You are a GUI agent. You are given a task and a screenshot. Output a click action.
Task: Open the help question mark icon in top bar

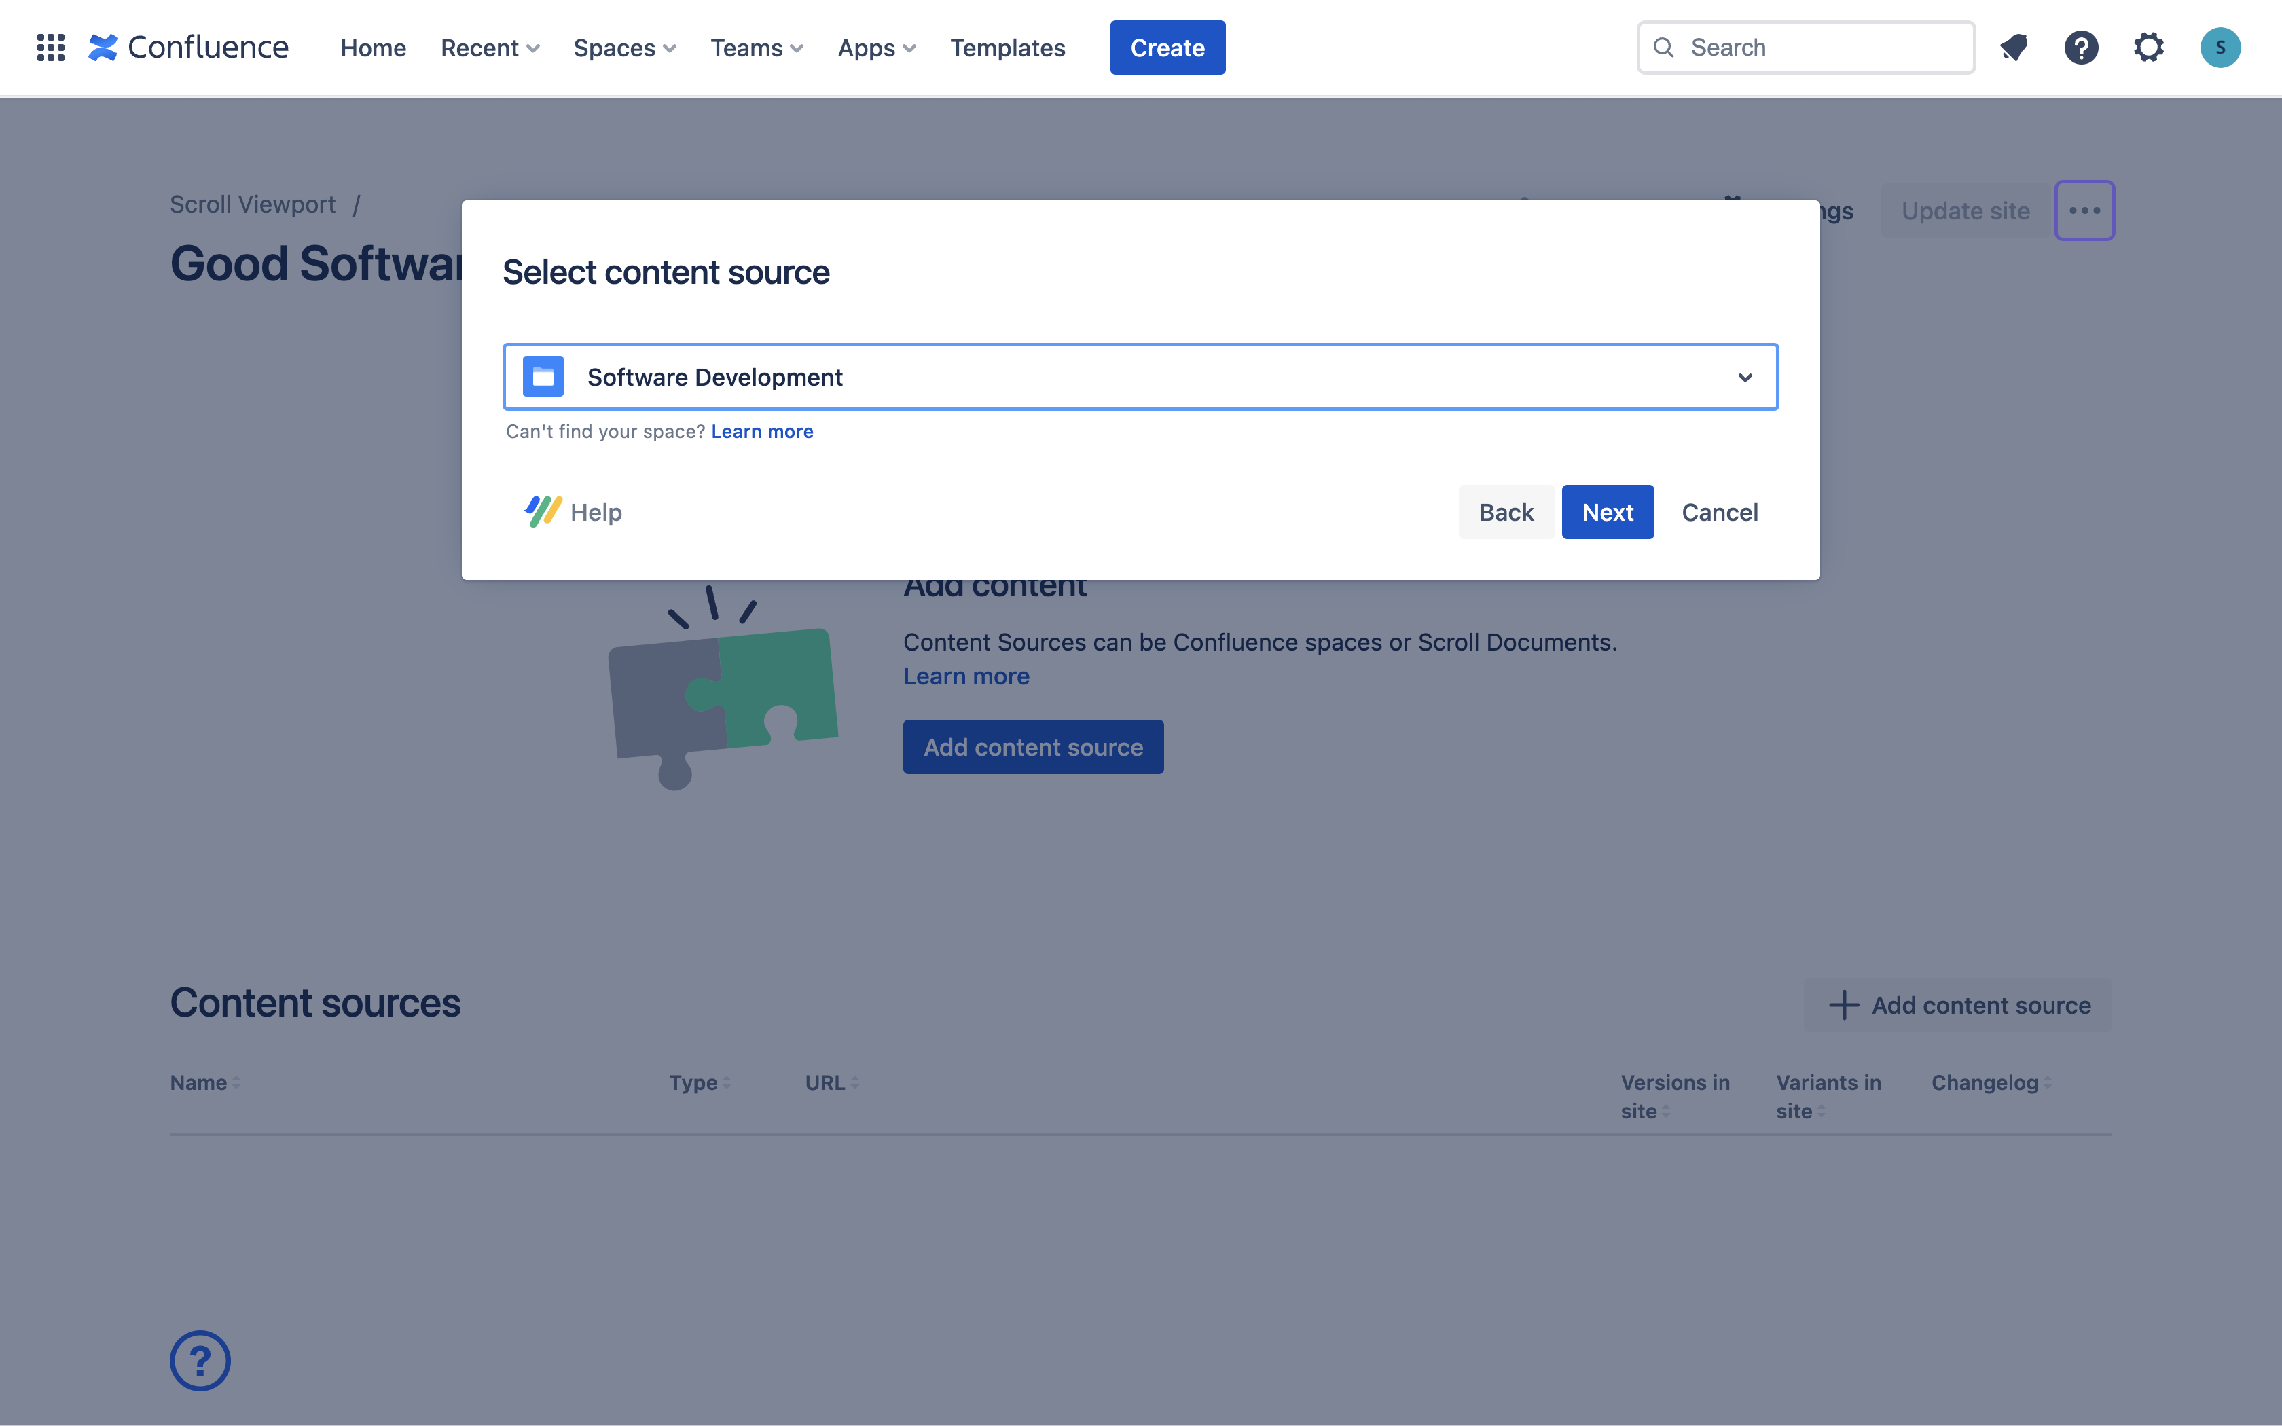[x=2081, y=47]
